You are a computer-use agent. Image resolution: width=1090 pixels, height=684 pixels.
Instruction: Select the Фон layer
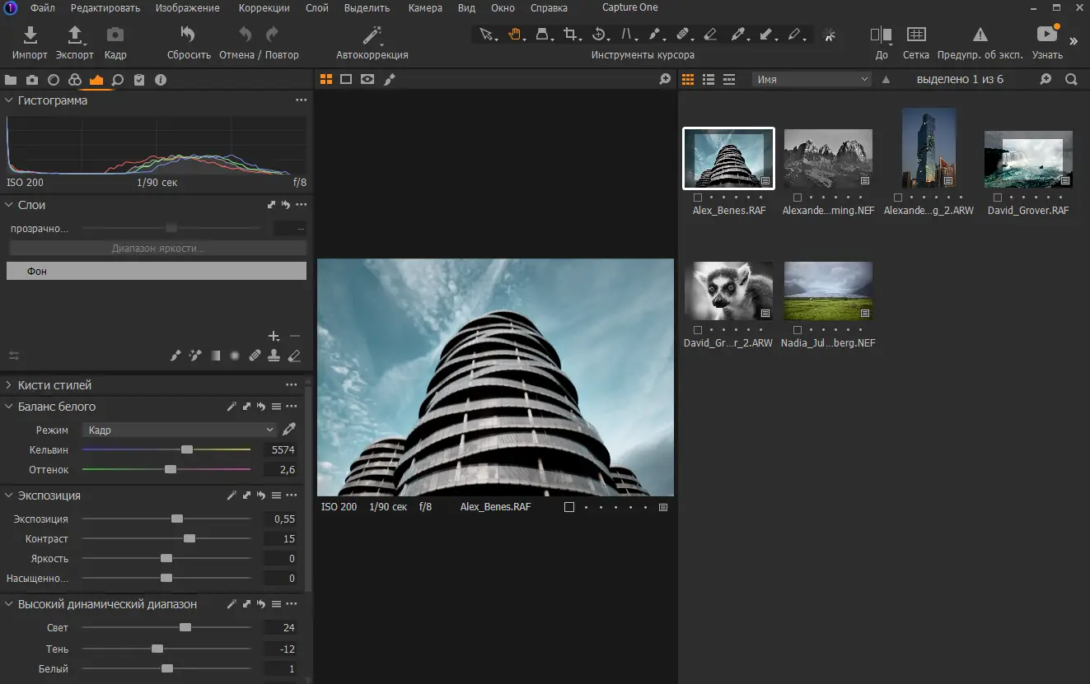point(157,271)
